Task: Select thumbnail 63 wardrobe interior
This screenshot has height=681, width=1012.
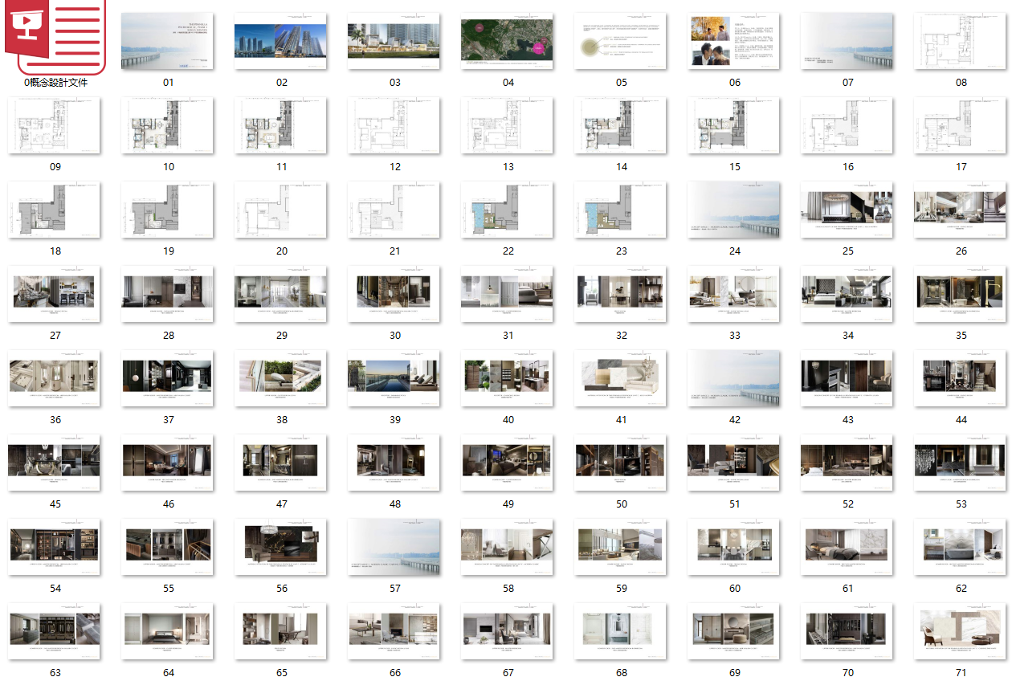Action: [x=55, y=631]
